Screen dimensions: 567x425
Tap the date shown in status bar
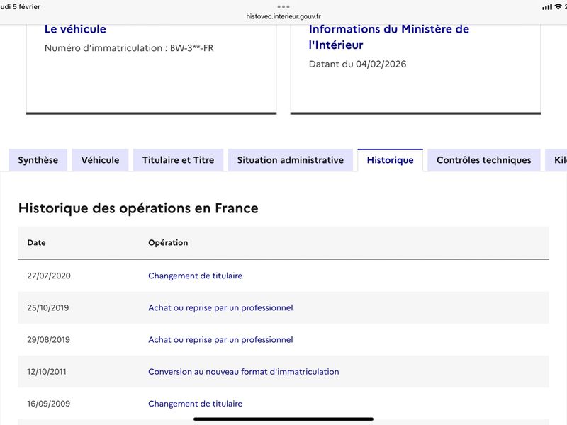tap(21, 6)
